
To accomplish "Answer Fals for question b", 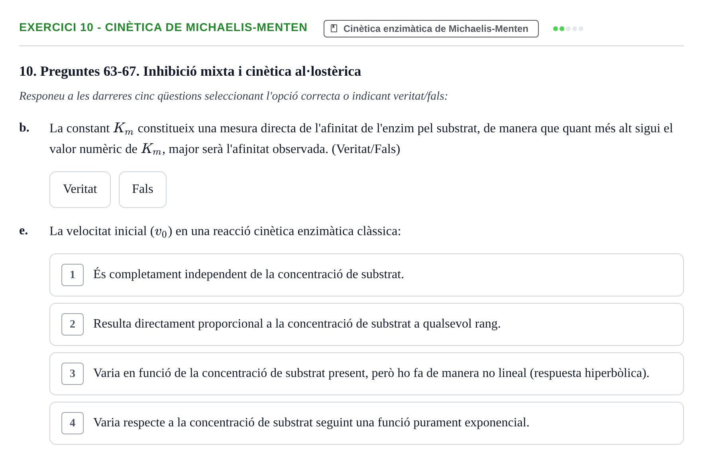I will 142,189.
